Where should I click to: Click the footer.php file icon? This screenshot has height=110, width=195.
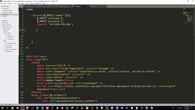coord(6,37)
